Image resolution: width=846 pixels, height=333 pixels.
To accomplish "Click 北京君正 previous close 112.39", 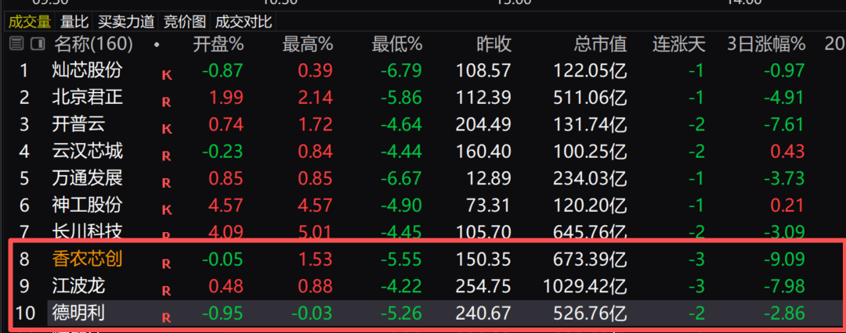I will 483,98.
